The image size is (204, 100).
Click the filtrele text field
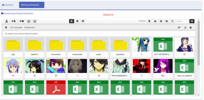[182, 21]
